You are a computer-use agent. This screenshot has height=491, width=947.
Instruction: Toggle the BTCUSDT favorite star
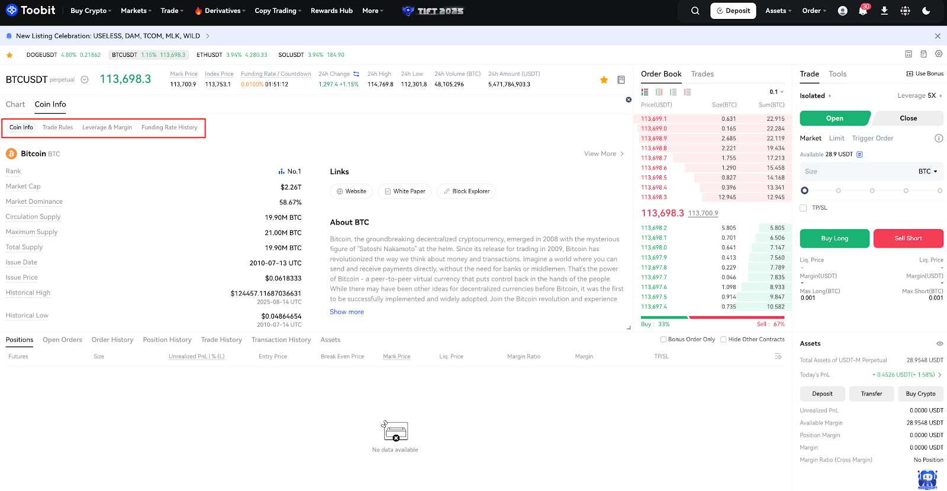click(x=604, y=79)
